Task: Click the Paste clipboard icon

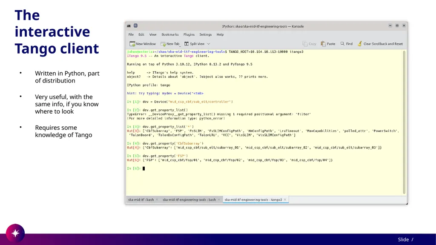Action: point(323,44)
